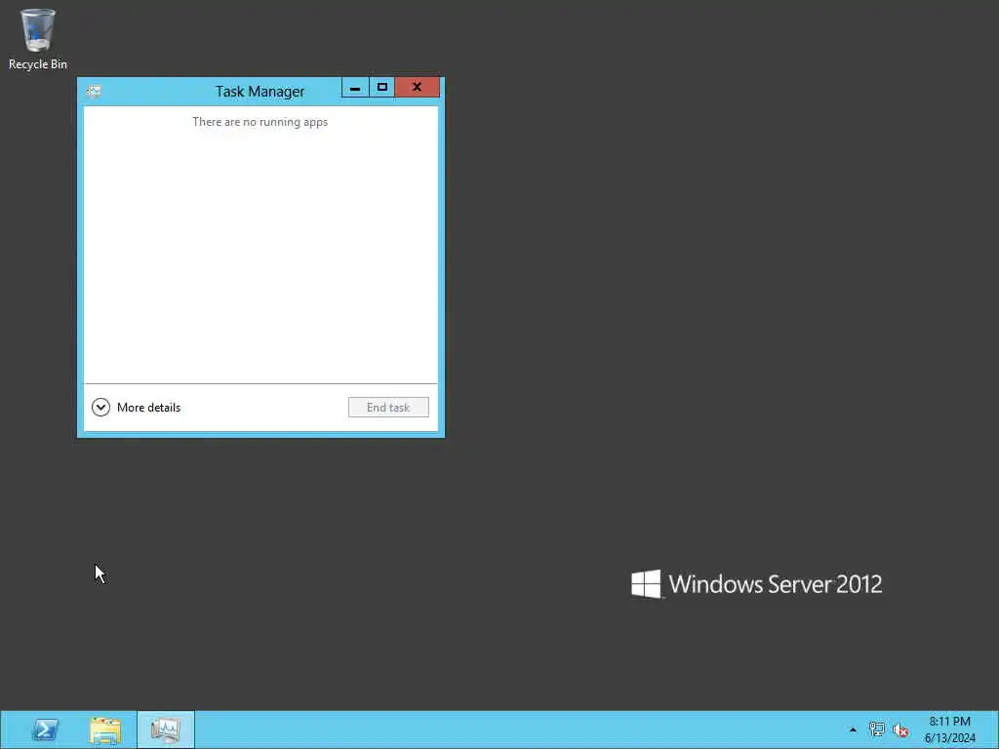
Task: Open the muted volume tray icon
Action: point(900,729)
